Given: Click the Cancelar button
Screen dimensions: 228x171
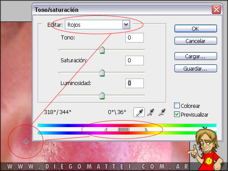Looking at the screenshot, I should pyautogui.click(x=196, y=41).
